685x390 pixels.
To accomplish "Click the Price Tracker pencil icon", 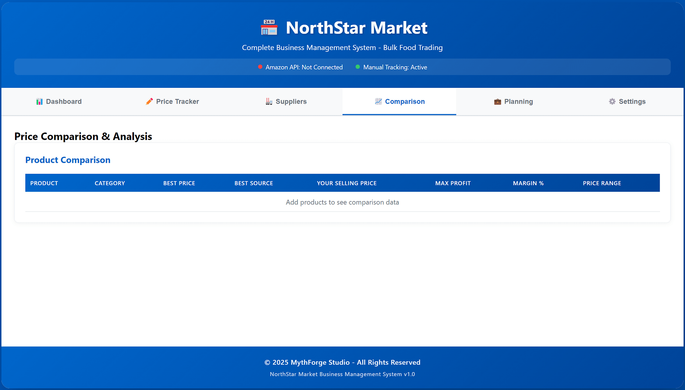I will click(x=149, y=101).
